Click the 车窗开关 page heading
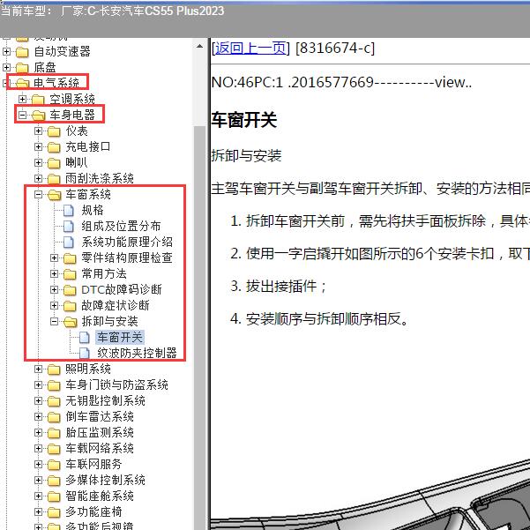 tap(244, 120)
